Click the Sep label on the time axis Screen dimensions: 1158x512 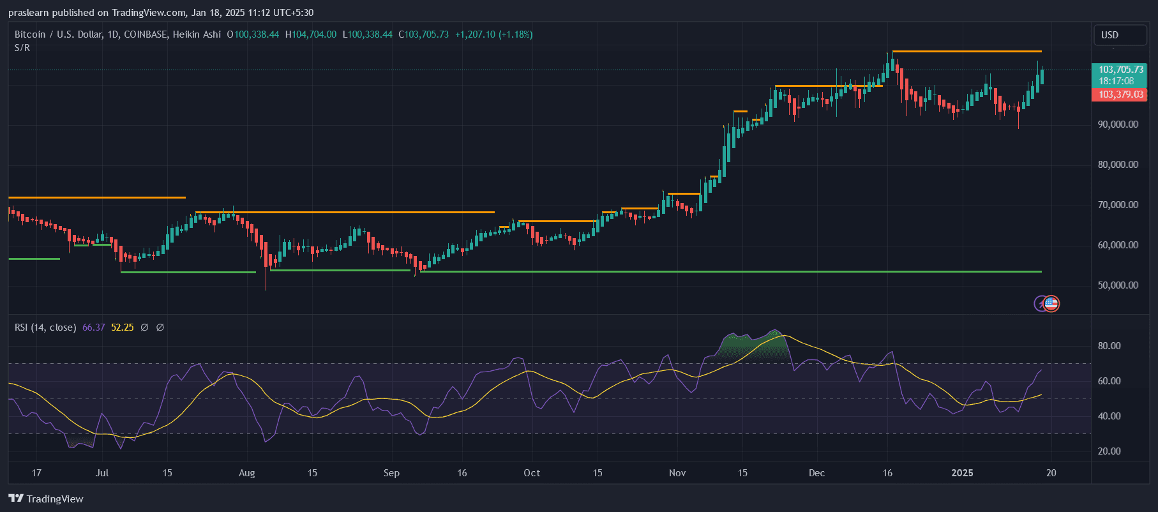pyautogui.click(x=391, y=473)
